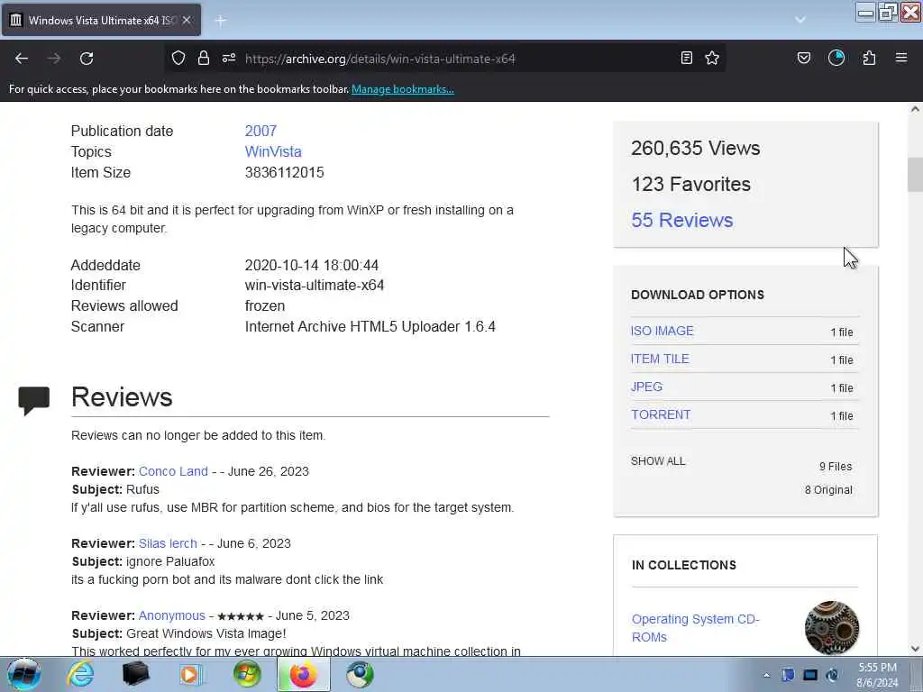Open the WinVista topic link
923x692 pixels.
[x=273, y=151]
